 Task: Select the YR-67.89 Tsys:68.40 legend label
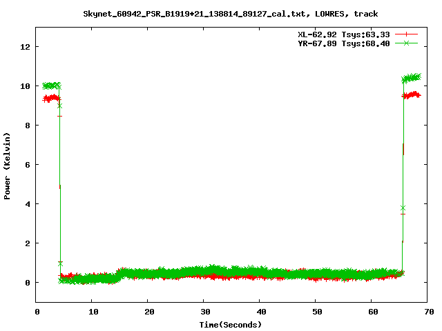click(x=344, y=43)
